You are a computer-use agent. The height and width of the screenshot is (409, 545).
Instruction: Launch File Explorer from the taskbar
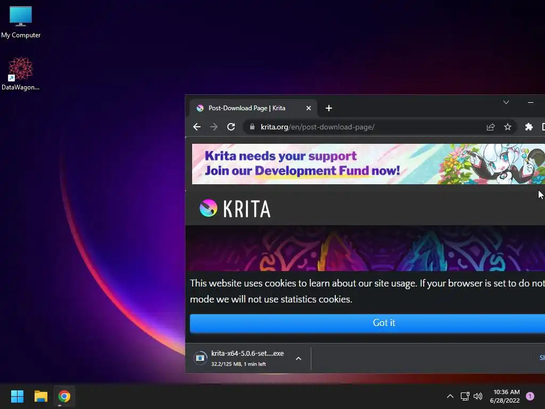[x=40, y=396]
